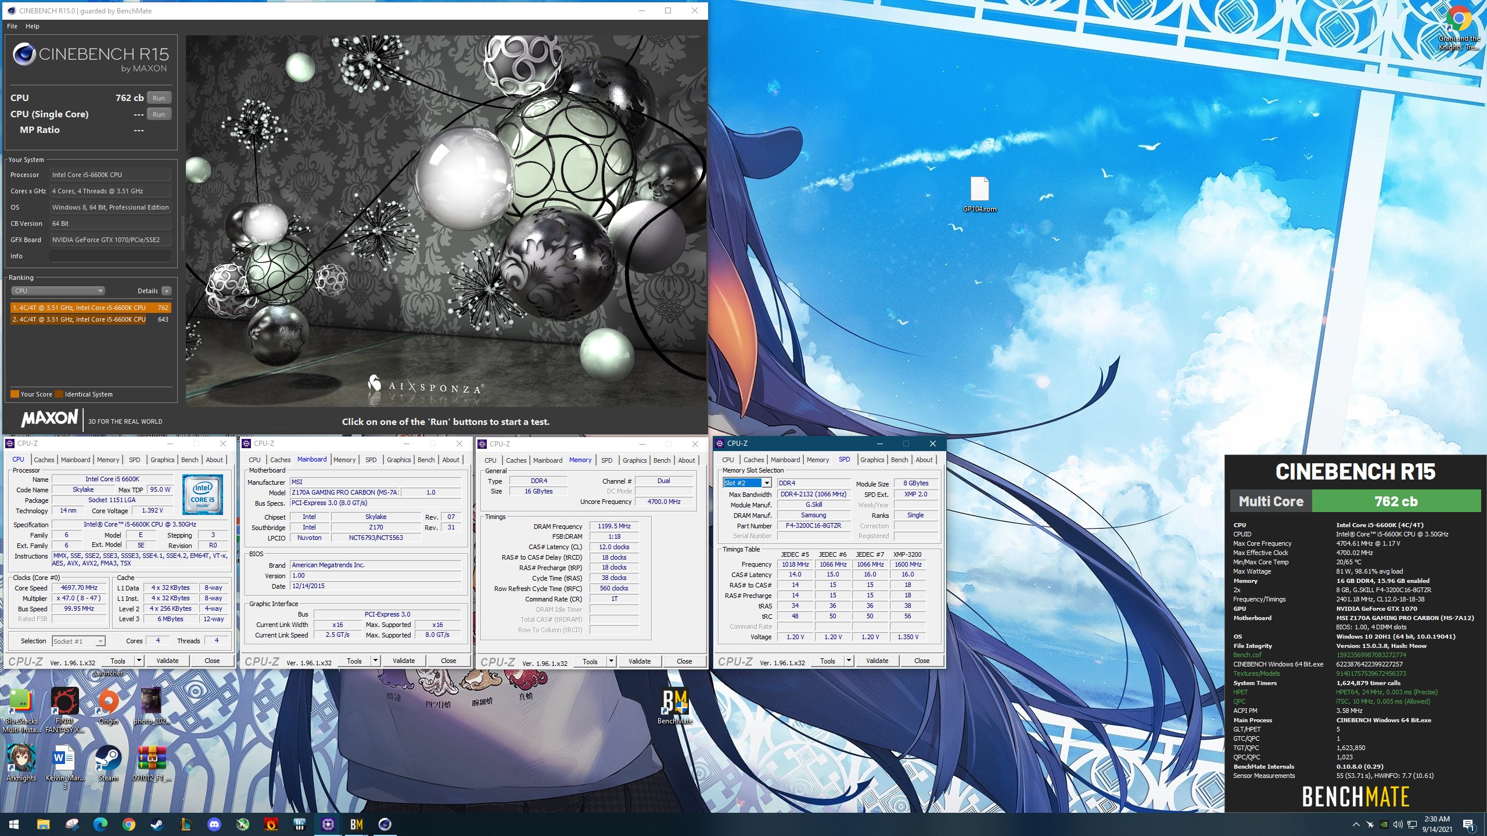This screenshot has width=1487, height=836.
Task: Open the notification center icon
Action: click(1469, 824)
